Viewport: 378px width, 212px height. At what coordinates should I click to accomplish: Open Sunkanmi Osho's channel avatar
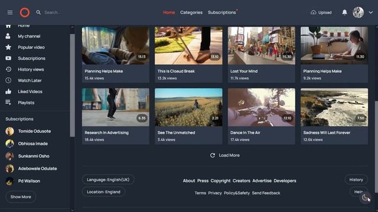click(x=9, y=156)
